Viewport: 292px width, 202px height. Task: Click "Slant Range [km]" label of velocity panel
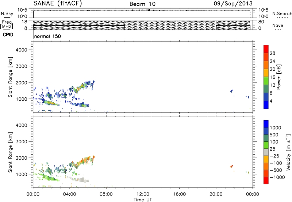tap(10, 152)
